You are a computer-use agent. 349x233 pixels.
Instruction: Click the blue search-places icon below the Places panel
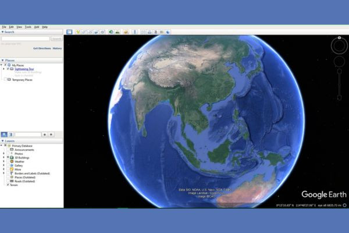pyautogui.click(x=4, y=135)
